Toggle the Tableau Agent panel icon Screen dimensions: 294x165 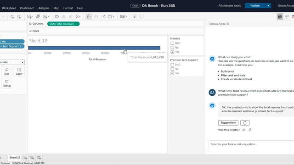pyautogui.click(x=280, y=16)
